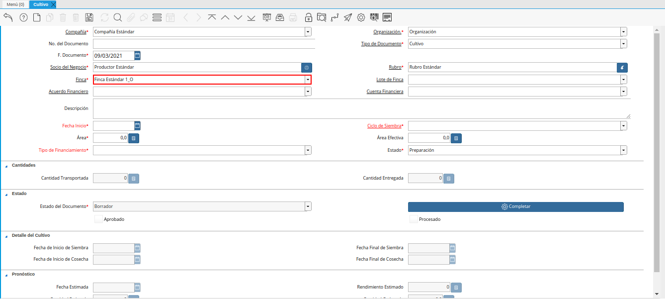Screen dimensions: 665x299
Task: Select the Cultivo tab
Action: click(41, 4)
